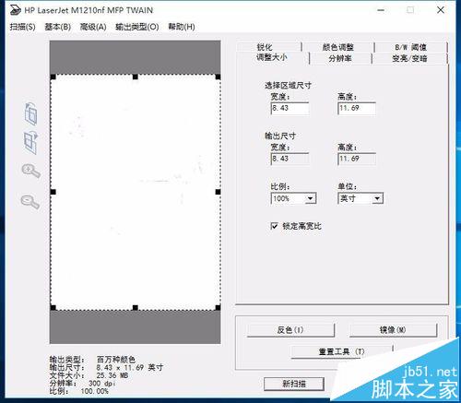Switch to the 变亮/变暗 tab

tap(409, 58)
